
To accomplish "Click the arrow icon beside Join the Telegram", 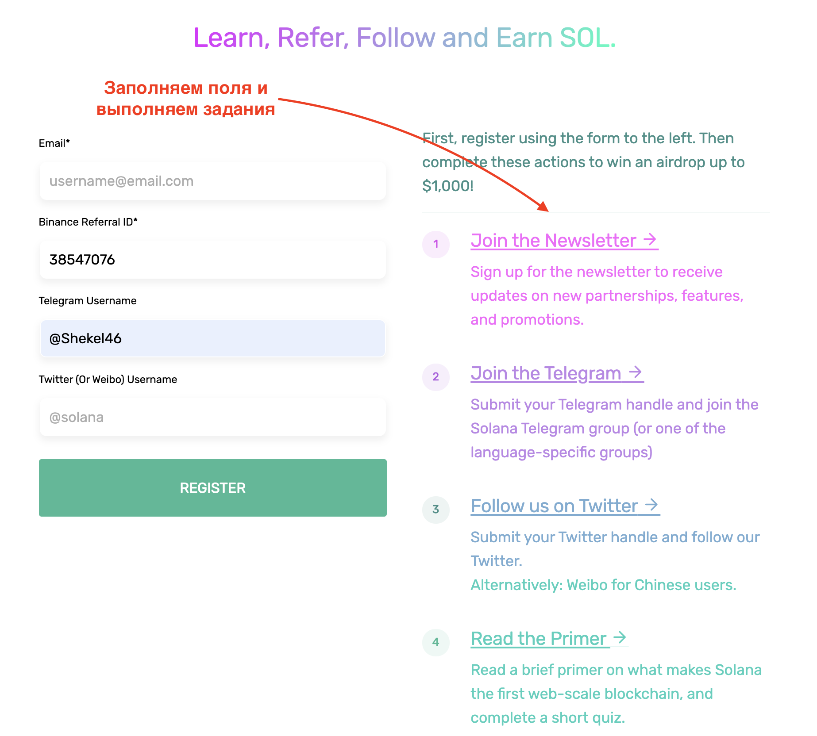I will [x=635, y=372].
